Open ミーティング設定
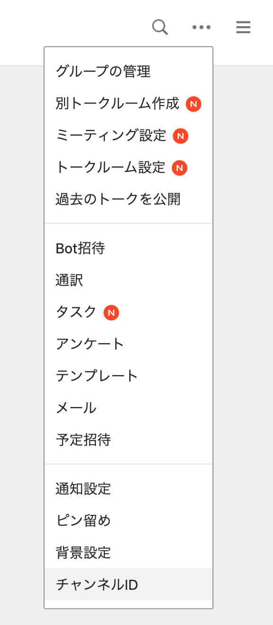The image size is (273, 625). point(128,136)
